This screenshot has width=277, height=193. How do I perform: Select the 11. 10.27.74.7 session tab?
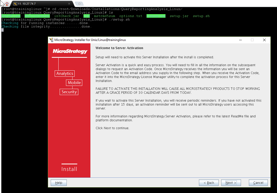[x=39, y=4]
